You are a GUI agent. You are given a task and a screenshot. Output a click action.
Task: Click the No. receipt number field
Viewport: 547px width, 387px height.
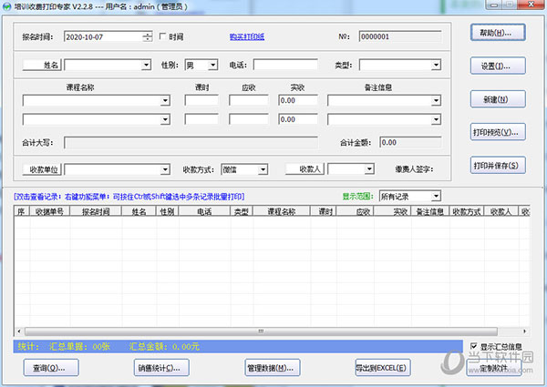click(x=400, y=36)
